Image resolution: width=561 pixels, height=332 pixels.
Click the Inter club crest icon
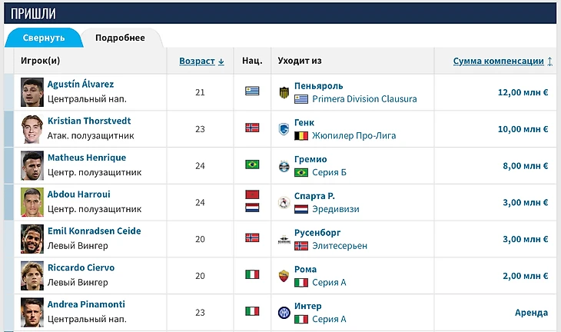coord(284,313)
